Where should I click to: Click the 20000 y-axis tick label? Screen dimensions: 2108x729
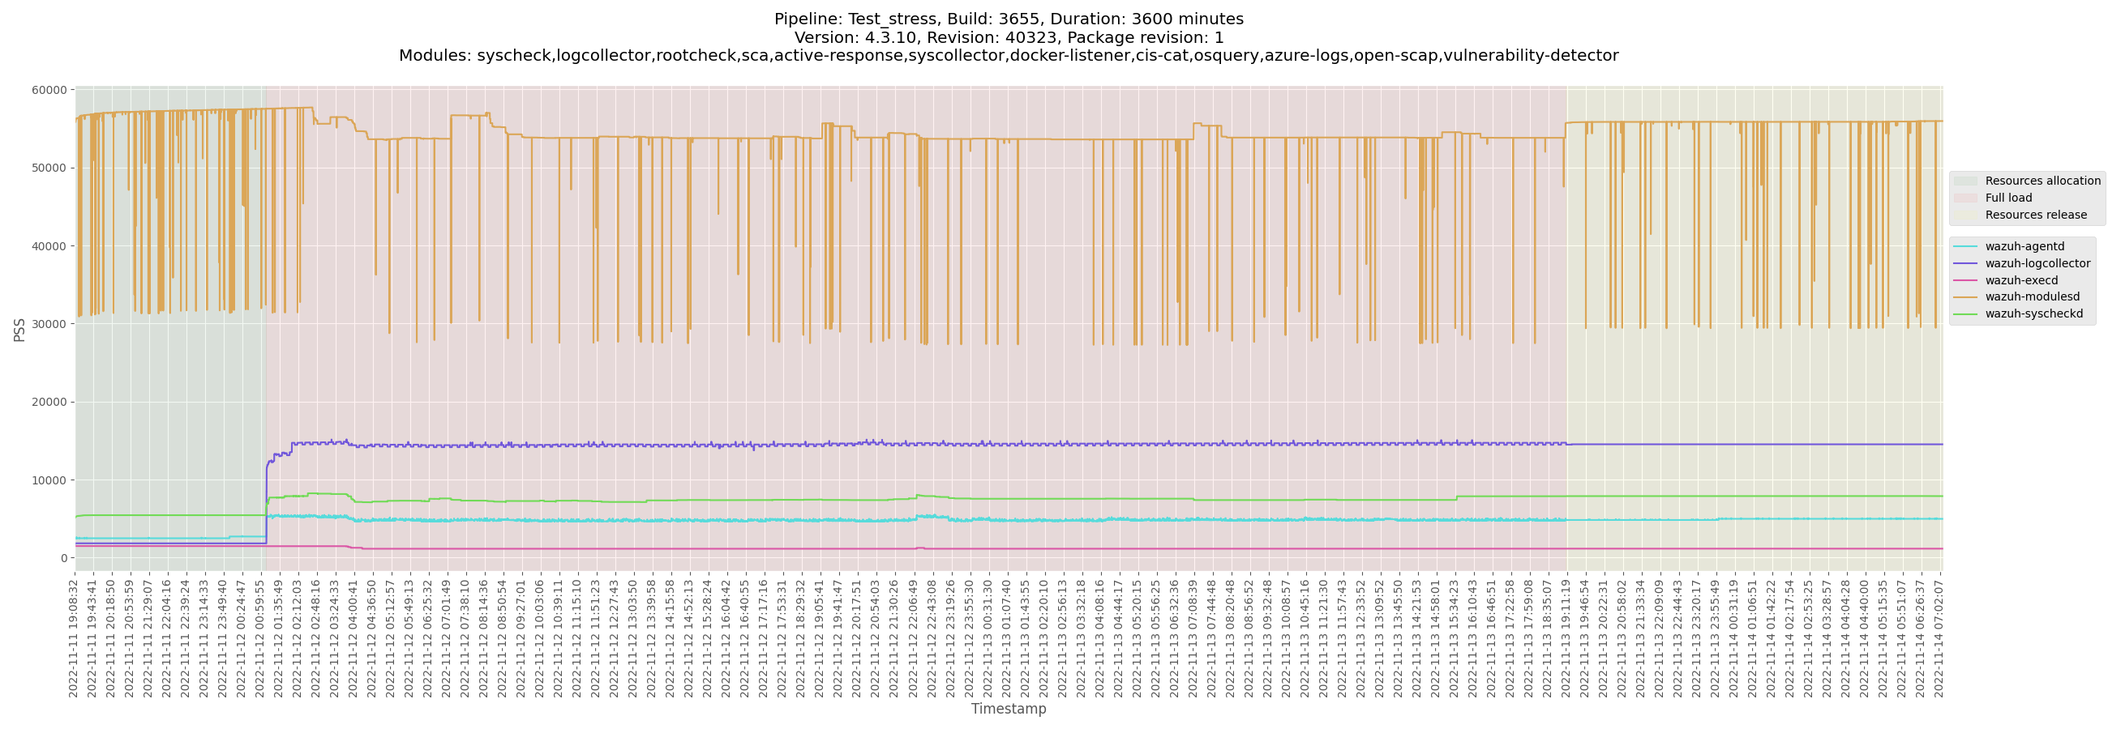(49, 402)
